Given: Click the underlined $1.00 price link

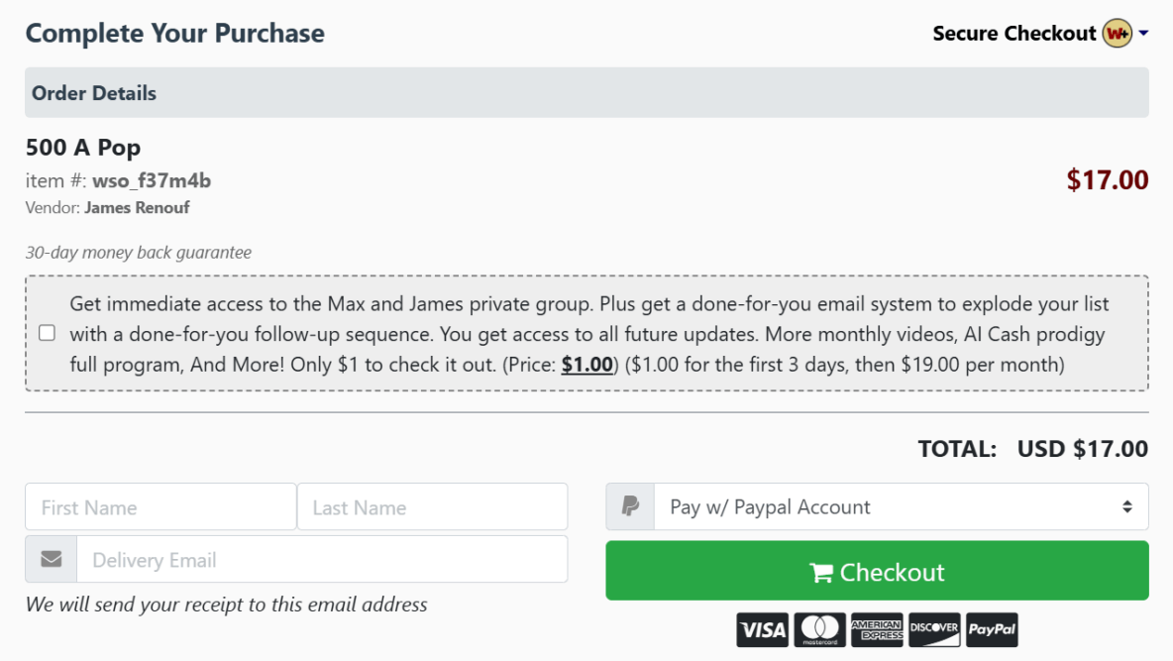Looking at the screenshot, I should coord(586,365).
